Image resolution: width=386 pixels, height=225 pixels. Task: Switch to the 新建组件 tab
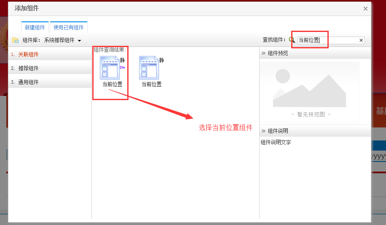point(35,27)
